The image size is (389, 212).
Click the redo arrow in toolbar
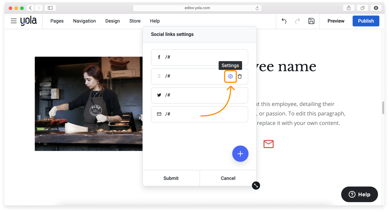(x=297, y=21)
